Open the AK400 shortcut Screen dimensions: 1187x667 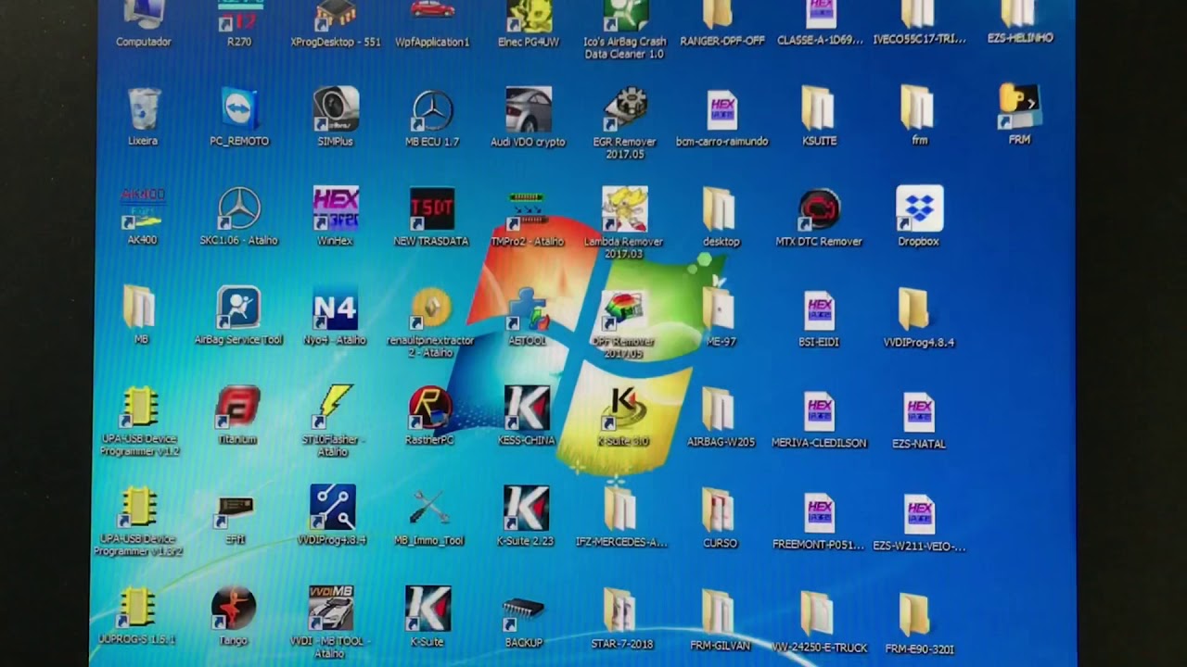pyautogui.click(x=143, y=217)
